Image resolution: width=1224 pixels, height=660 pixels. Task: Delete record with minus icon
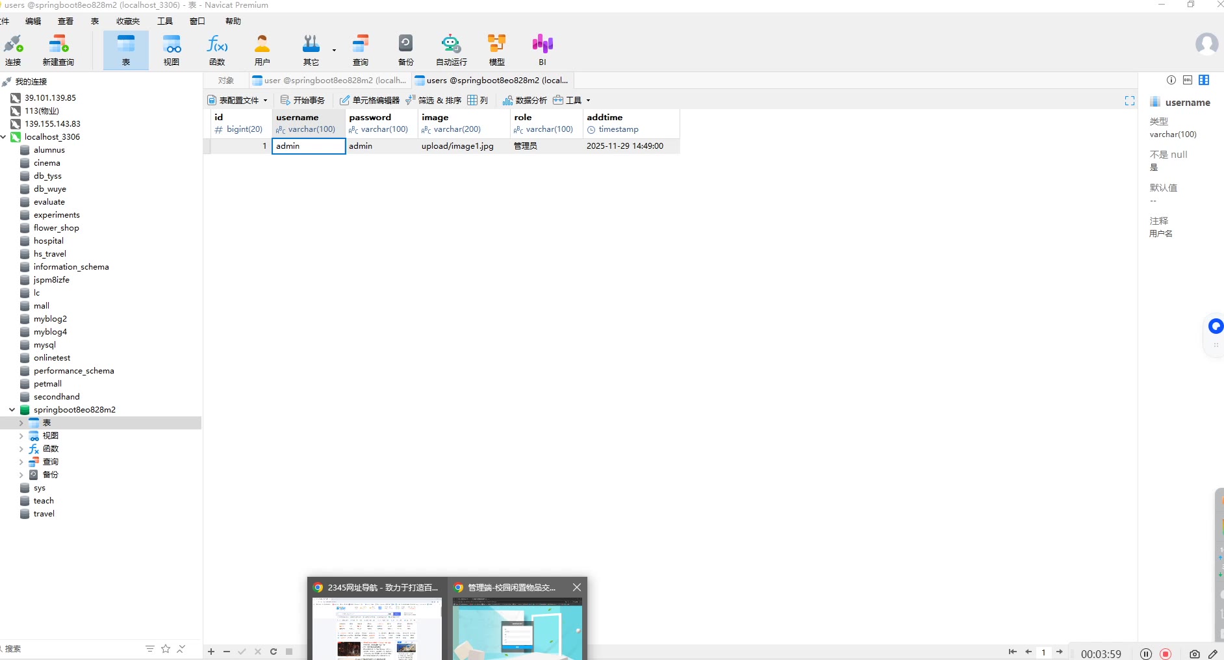click(227, 652)
